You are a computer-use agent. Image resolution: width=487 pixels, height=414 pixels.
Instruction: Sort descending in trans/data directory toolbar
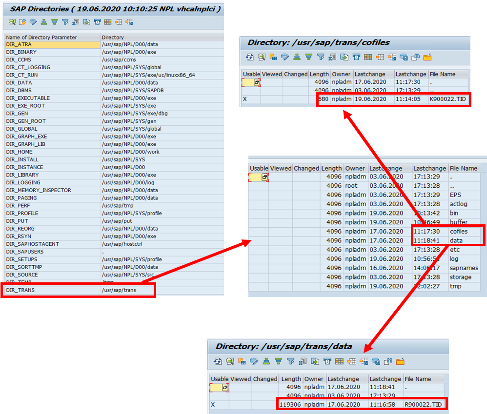coord(278,361)
